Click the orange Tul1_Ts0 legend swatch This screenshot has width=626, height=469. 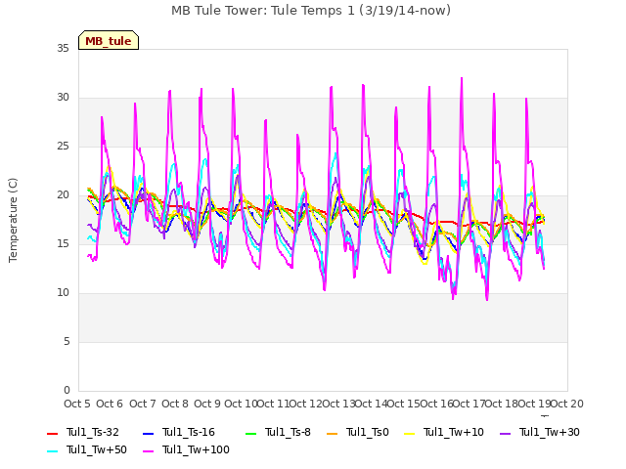pos(333,434)
